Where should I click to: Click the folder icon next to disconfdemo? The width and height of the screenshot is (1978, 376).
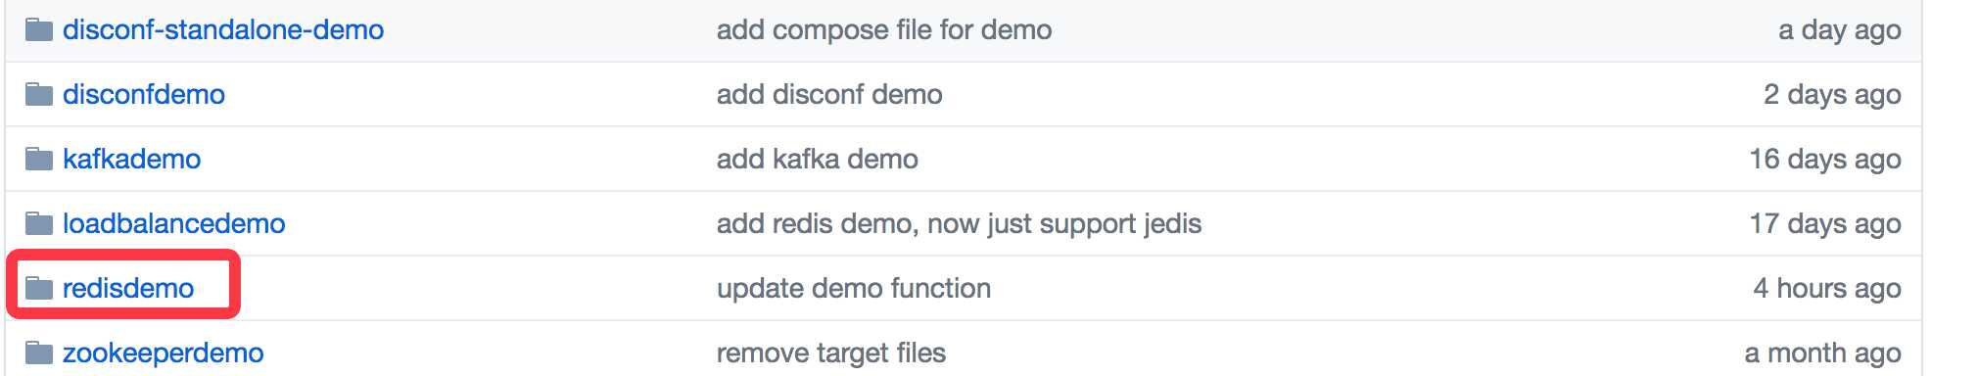pos(39,94)
